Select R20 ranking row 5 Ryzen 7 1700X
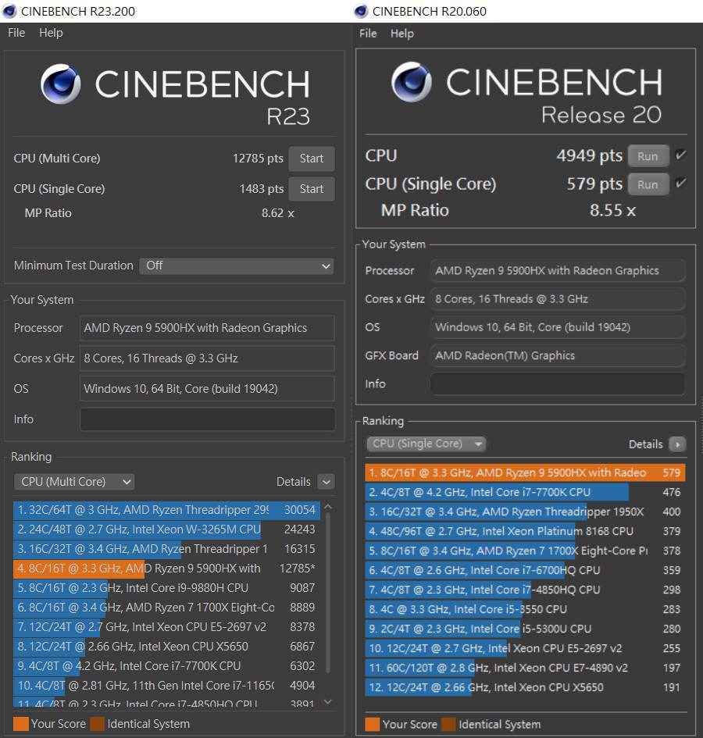This screenshot has height=738, width=703. click(525, 551)
